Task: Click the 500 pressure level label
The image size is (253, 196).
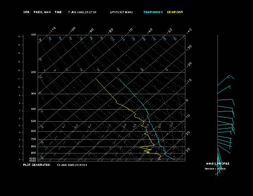Action: [34, 121]
